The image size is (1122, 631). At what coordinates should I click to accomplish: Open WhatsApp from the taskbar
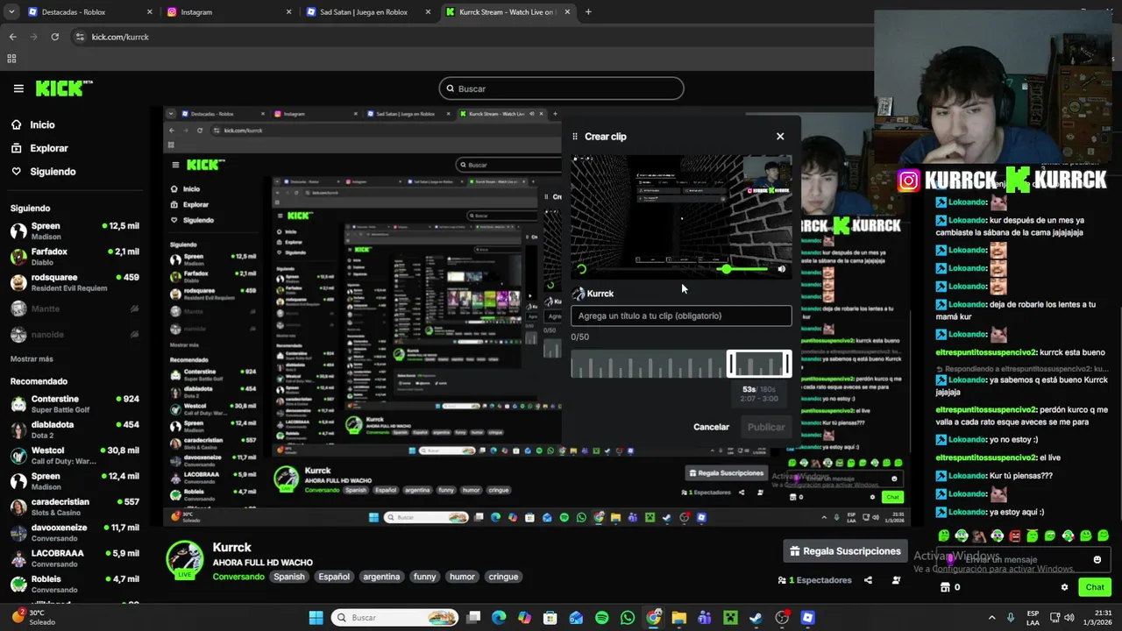[x=628, y=618]
